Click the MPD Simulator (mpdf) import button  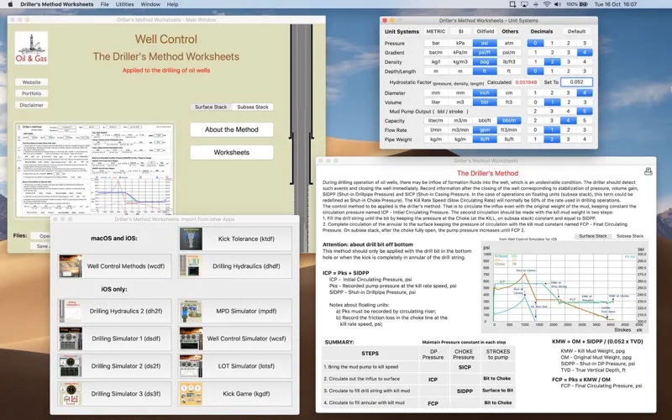235,311
